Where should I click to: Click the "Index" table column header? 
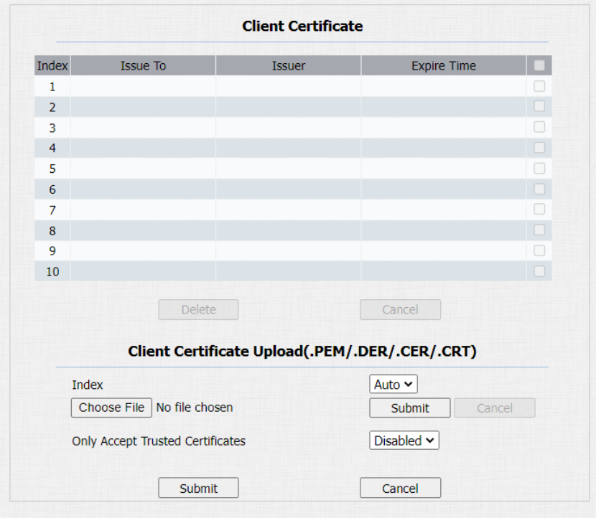point(52,66)
